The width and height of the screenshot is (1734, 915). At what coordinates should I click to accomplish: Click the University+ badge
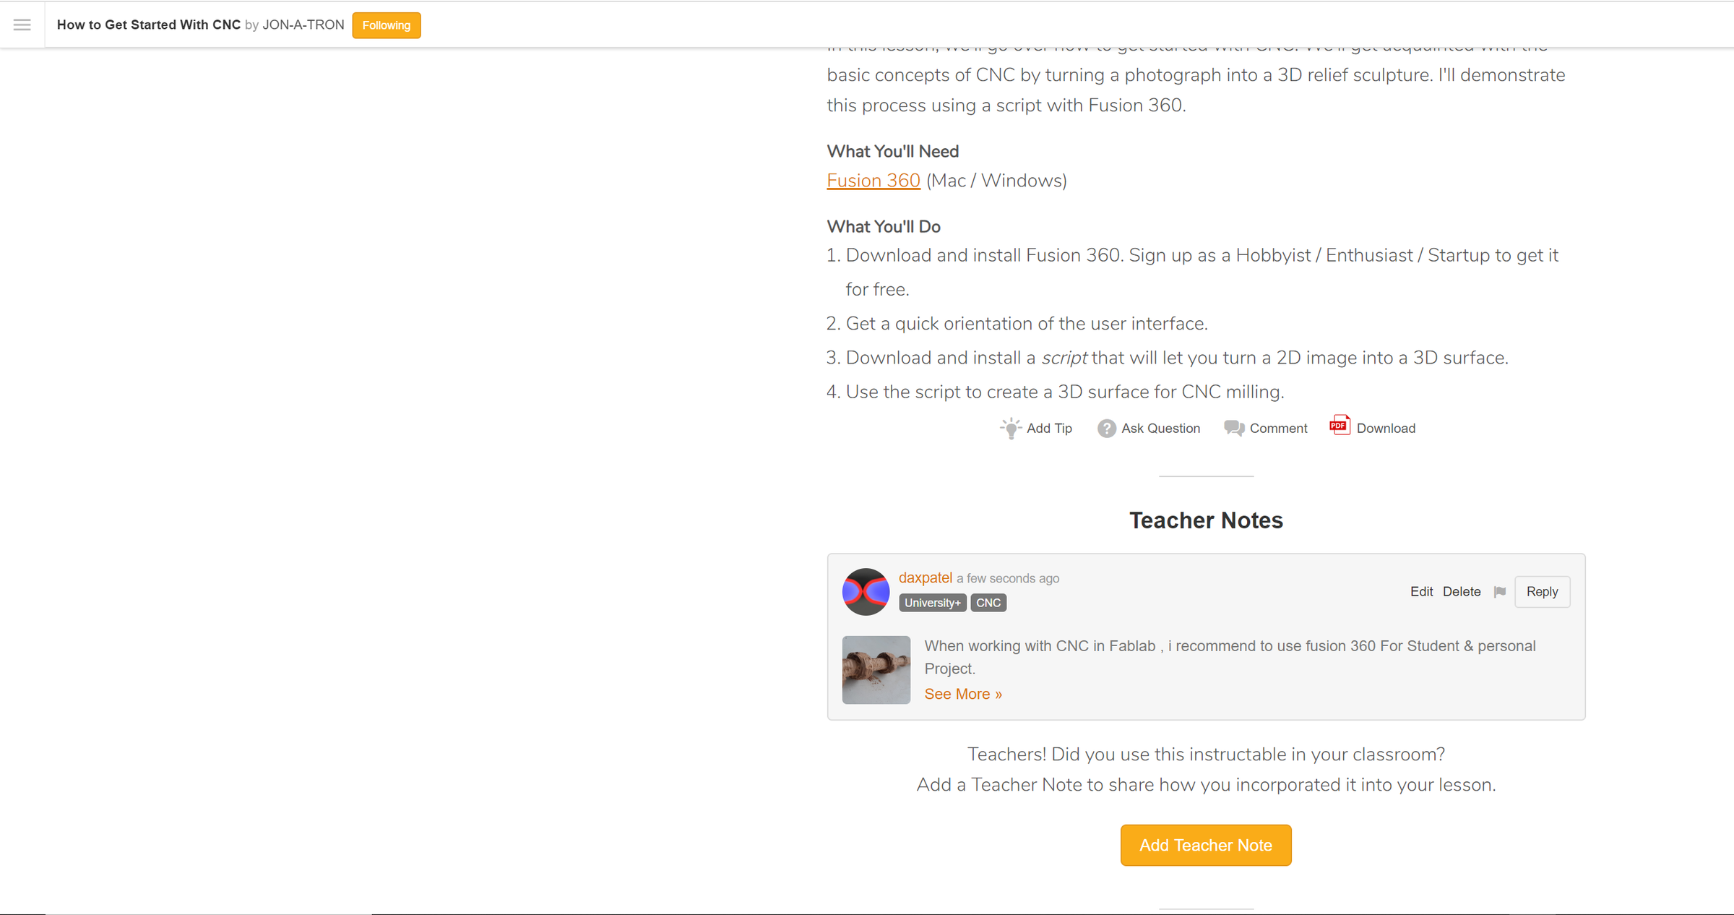(932, 603)
